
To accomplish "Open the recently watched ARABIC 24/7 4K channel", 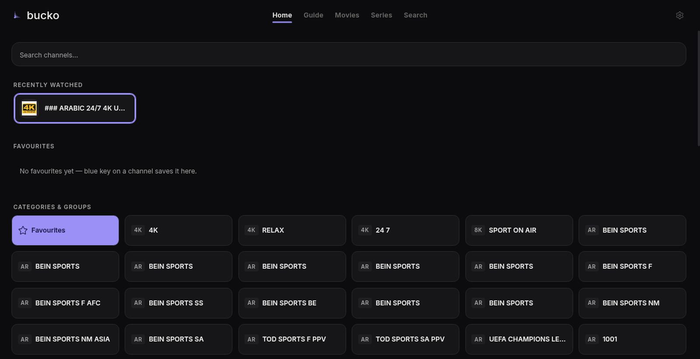I will (x=75, y=108).
